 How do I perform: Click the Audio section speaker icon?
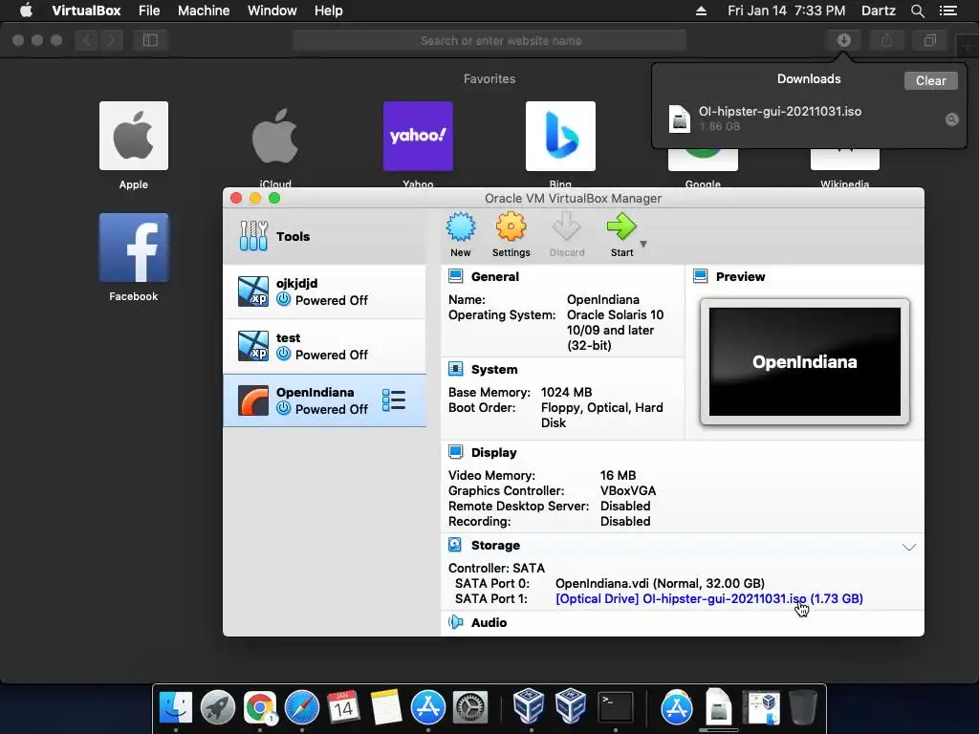pos(456,621)
